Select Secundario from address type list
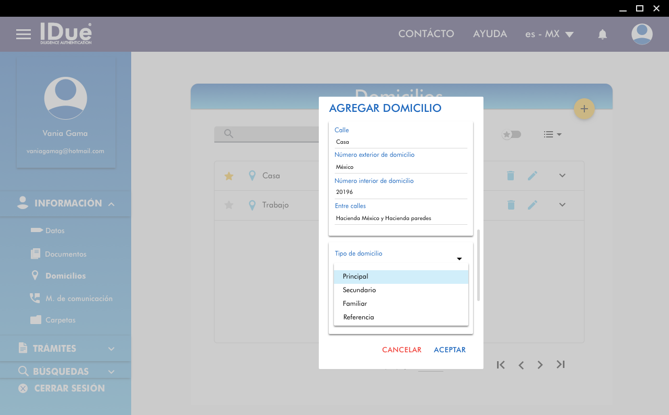 (359, 290)
